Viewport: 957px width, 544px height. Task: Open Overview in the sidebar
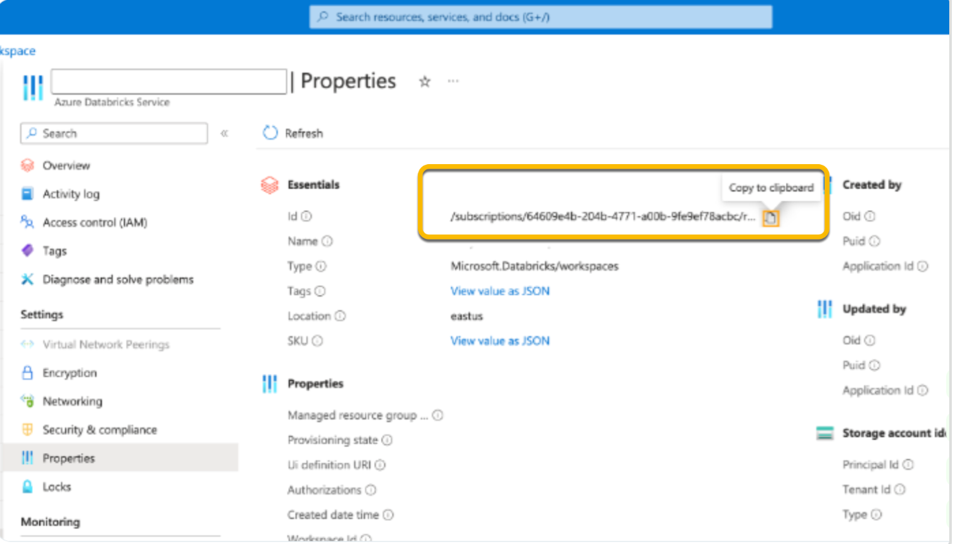pyautogui.click(x=66, y=165)
